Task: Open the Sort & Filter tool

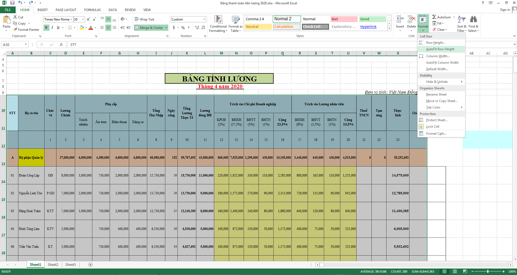Action: click(461, 24)
